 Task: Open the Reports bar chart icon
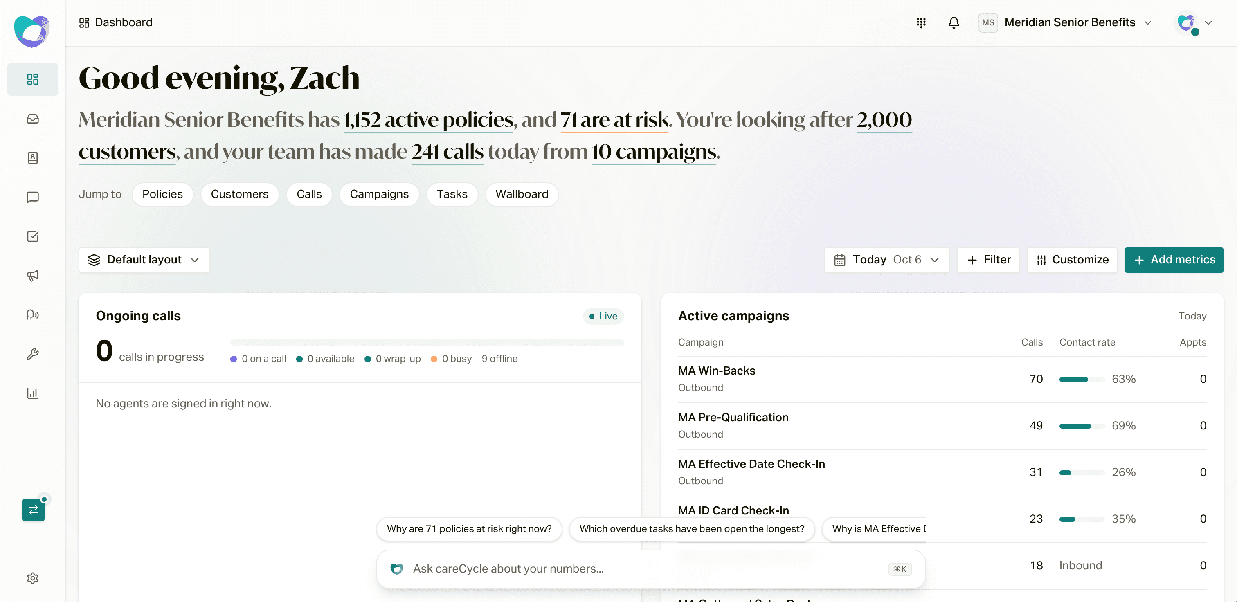coord(33,393)
